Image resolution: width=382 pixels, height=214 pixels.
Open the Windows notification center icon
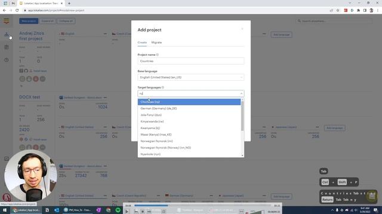[x=375, y=210]
